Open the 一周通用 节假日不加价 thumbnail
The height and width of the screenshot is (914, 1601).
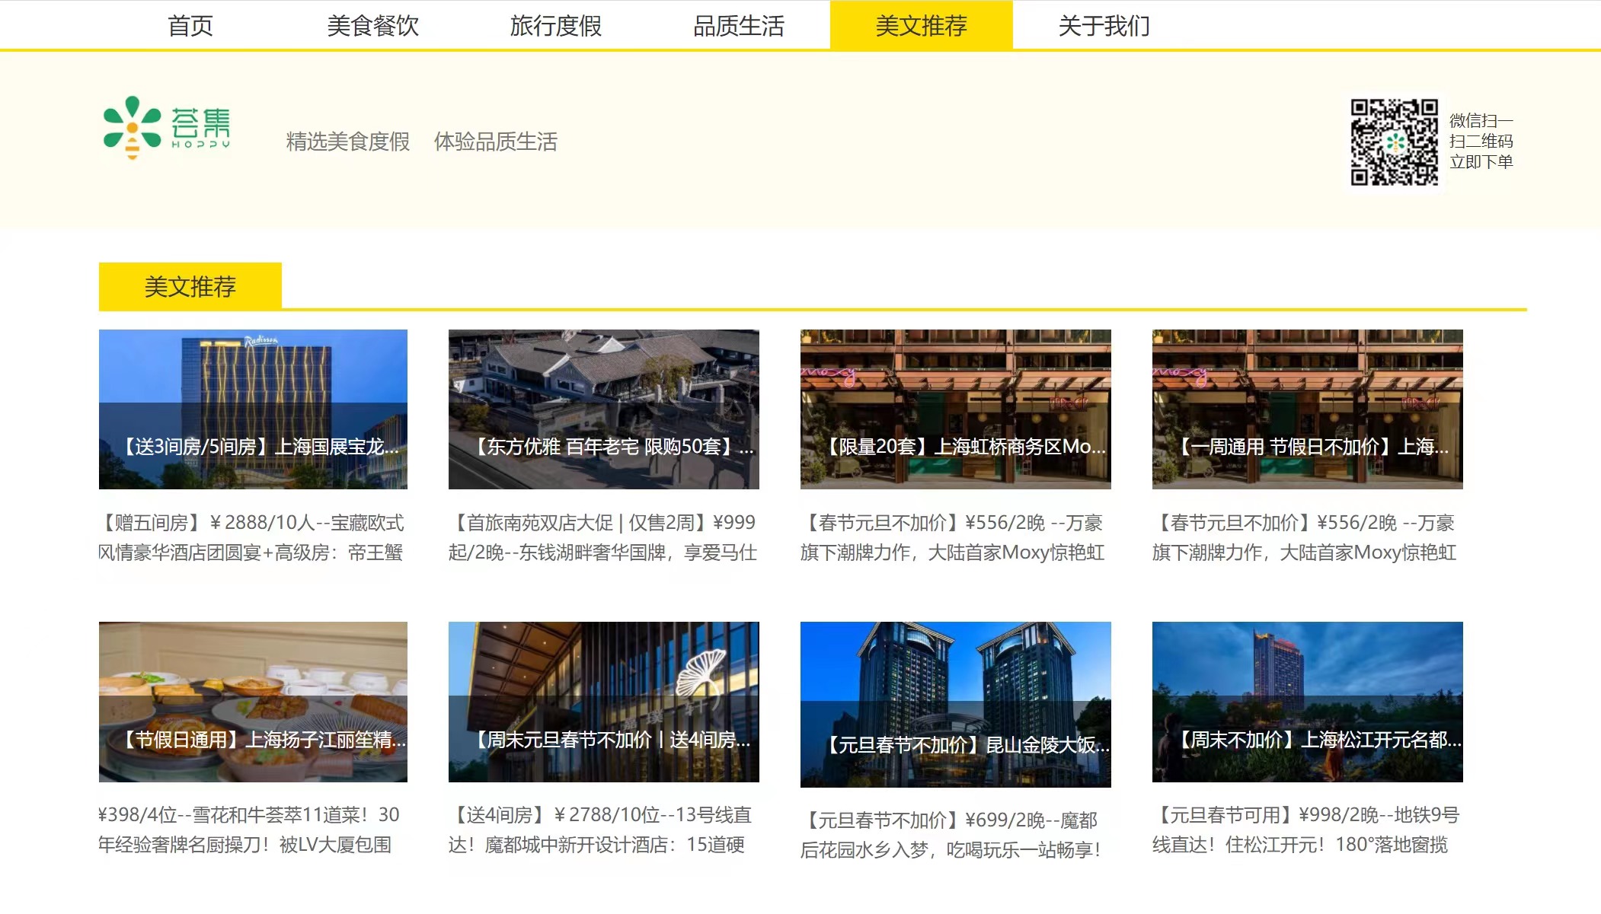tap(1307, 409)
